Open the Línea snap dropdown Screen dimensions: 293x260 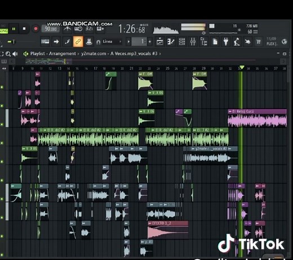tap(112, 42)
